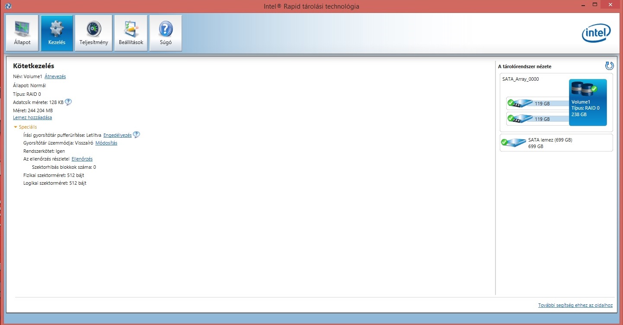
Task: Click the Intel logo
Action: pyautogui.click(x=596, y=33)
